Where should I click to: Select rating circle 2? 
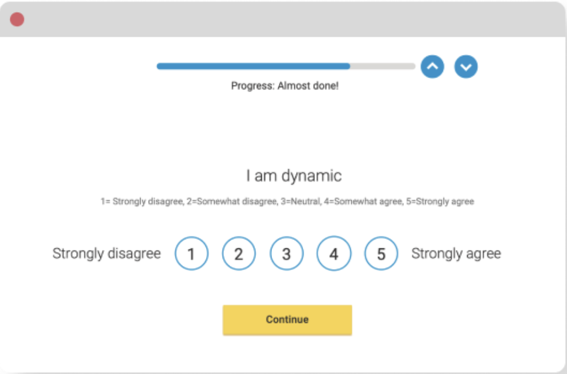coord(239,253)
